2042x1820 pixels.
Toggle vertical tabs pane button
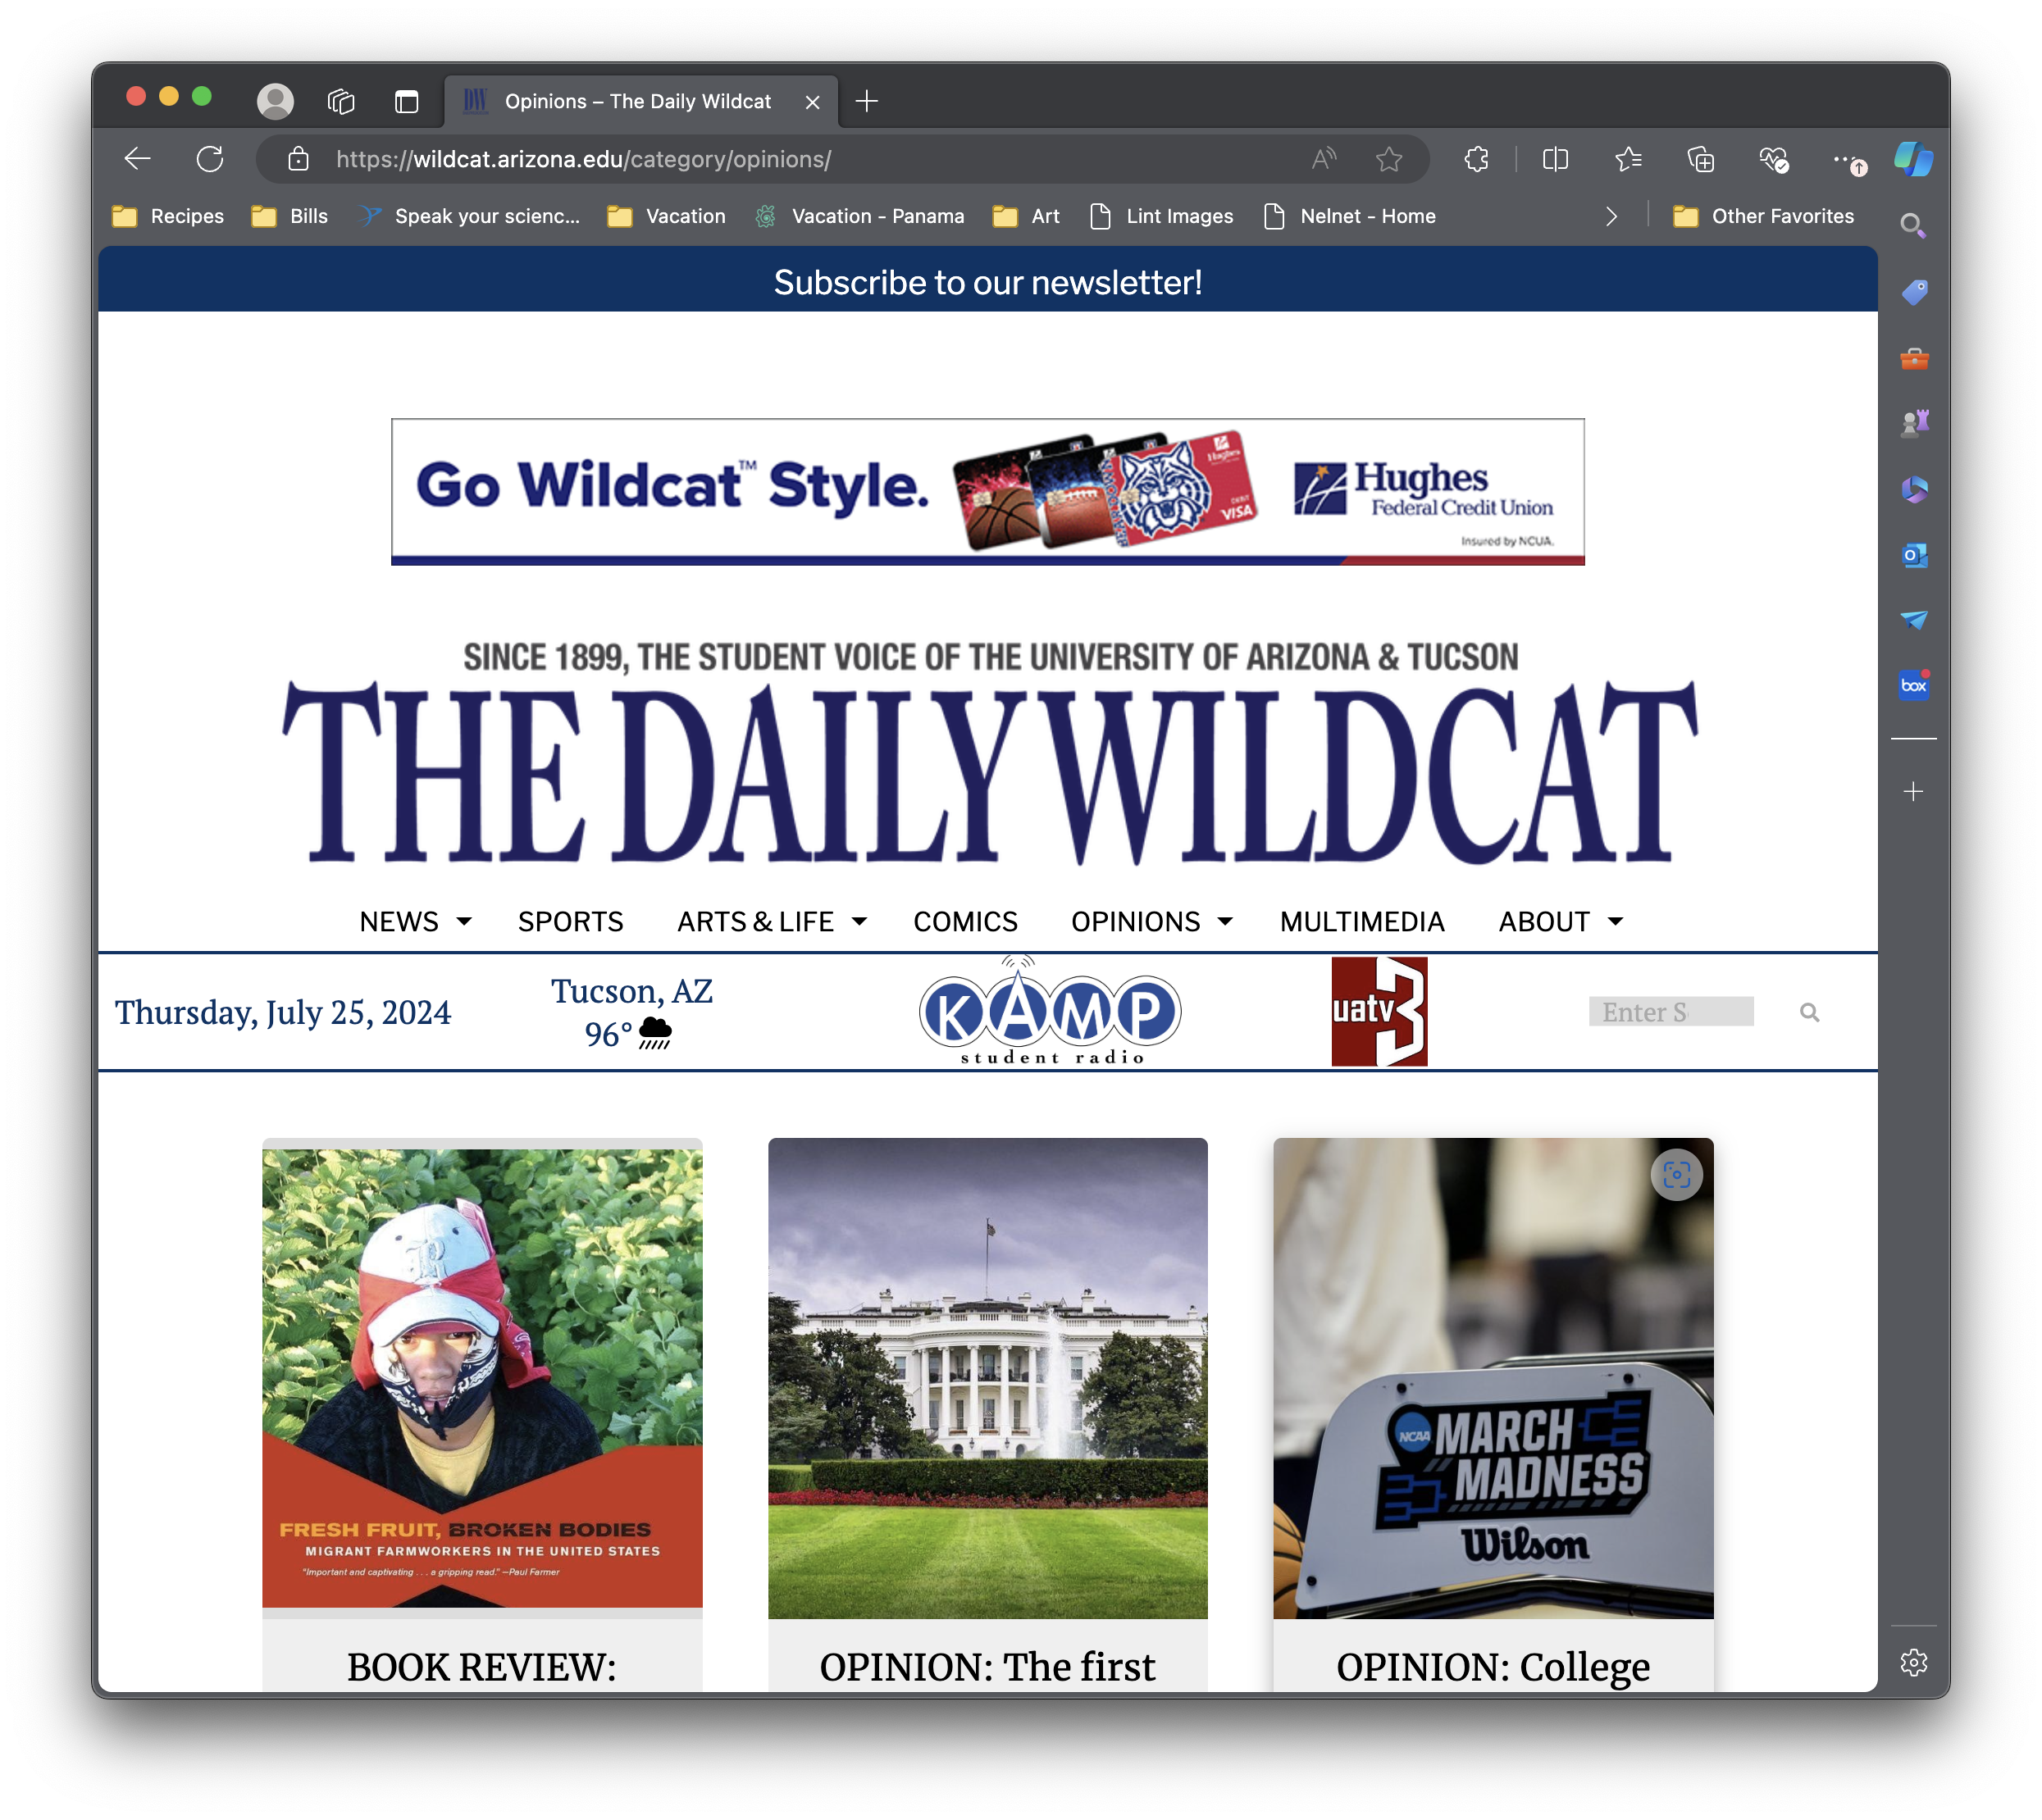pyautogui.click(x=406, y=101)
